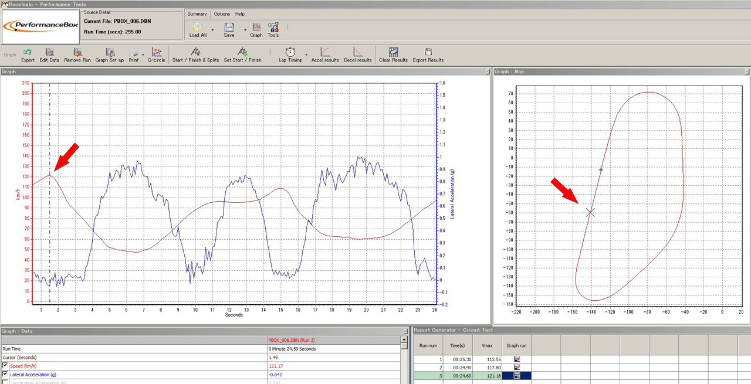This screenshot has width=751, height=384.
Task: Show Accel results
Action: (x=325, y=53)
